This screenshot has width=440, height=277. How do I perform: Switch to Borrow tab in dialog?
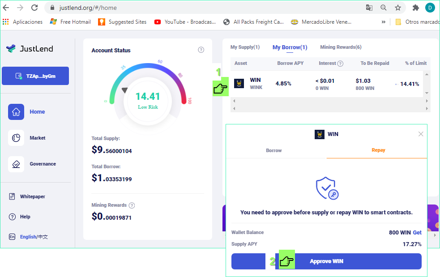click(273, 150)
